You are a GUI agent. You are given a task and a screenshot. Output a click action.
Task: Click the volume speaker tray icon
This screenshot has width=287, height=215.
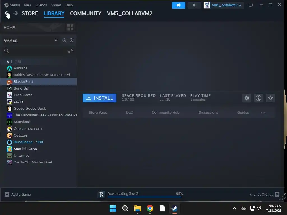[x=259, y=208]
